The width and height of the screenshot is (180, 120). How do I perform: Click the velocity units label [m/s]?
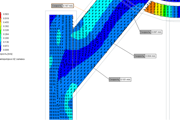(x=10, y=54)
